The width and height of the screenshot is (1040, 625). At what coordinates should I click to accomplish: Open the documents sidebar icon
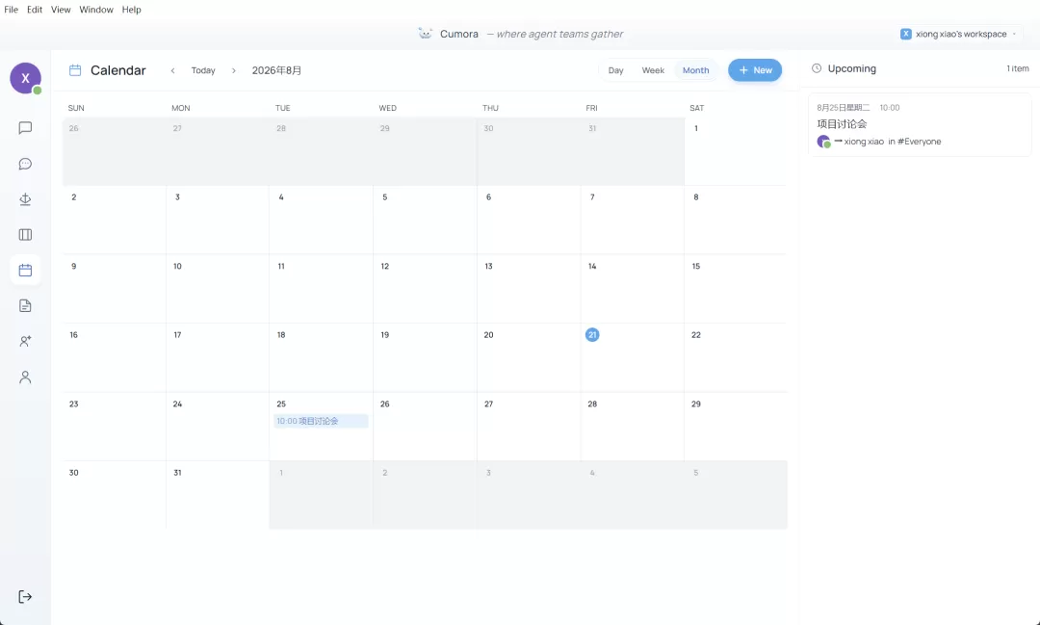coord(25,306)
